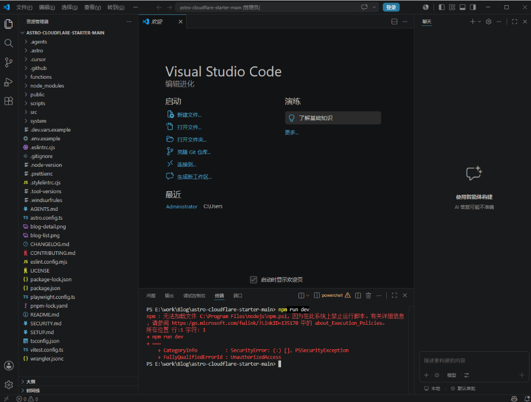This screenshot has height=402, width=531.
Task: Open chat settings gear icon
Action: click(488, 22)
